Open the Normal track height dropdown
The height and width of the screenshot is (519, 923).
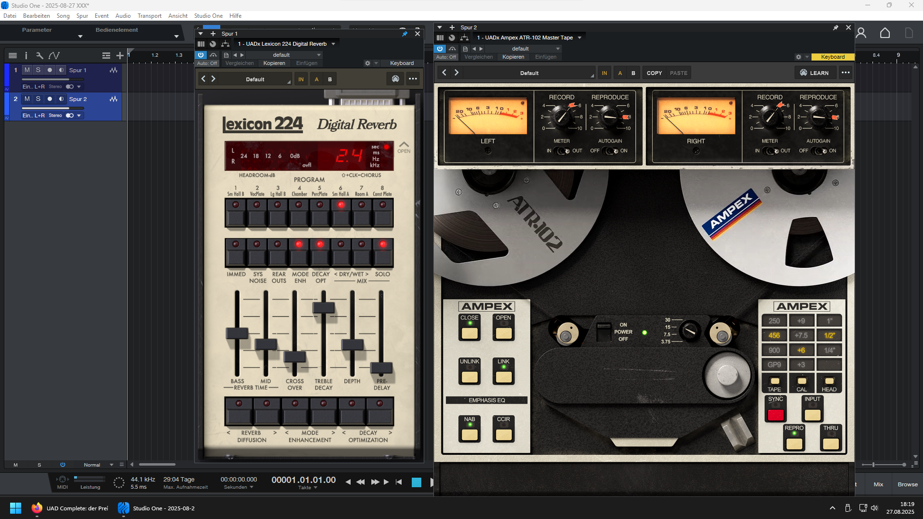point(98,465)
